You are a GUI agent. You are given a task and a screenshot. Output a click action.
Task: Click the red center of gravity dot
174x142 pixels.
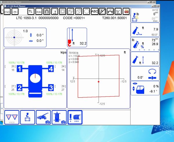click(99, 82)
